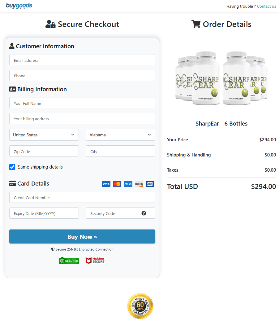
Task: Click the 60-day money back guarantee seal
Action: tap(140, 306)
